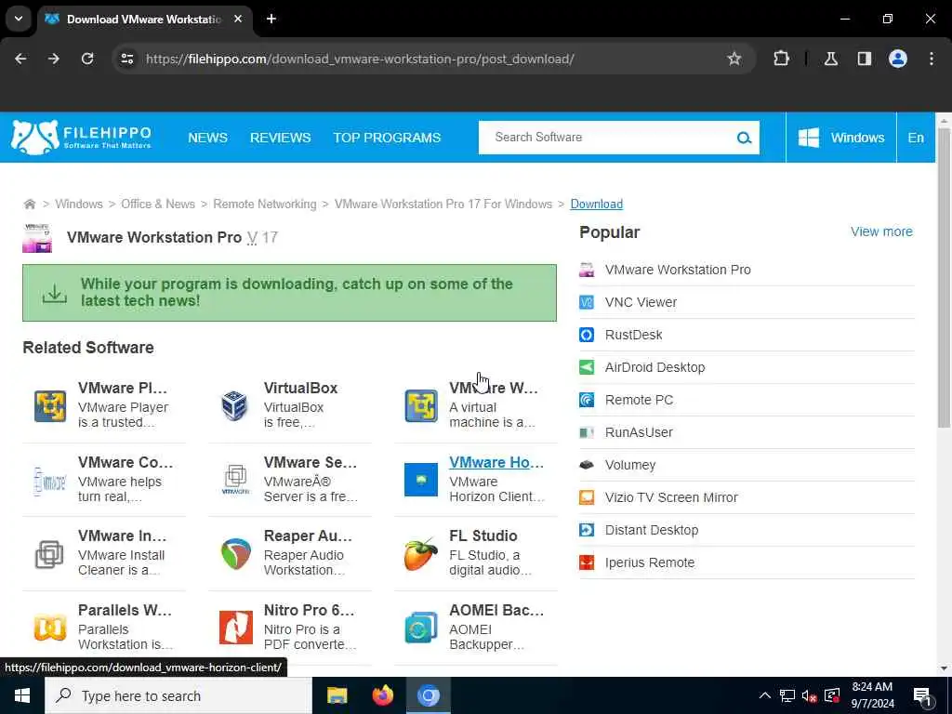Expand the tab search dropdown arrow

click(x=19, y=19)
